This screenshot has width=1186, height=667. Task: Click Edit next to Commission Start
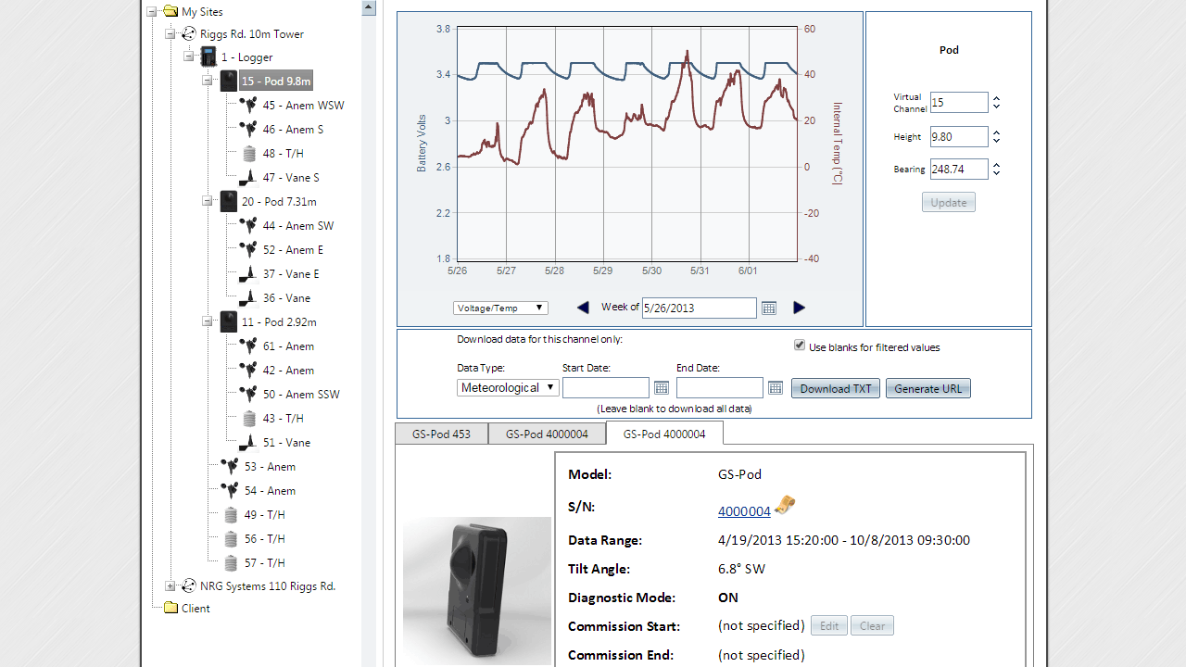coord(829,626)
